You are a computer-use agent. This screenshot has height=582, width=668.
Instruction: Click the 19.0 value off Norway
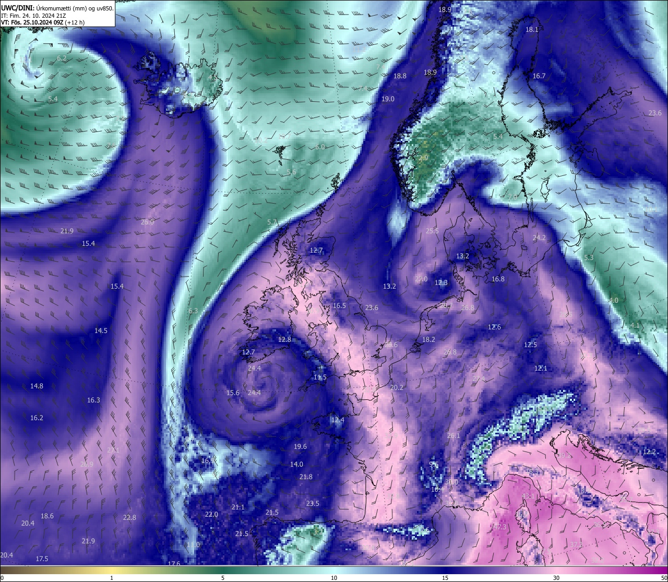click(388, 99)
